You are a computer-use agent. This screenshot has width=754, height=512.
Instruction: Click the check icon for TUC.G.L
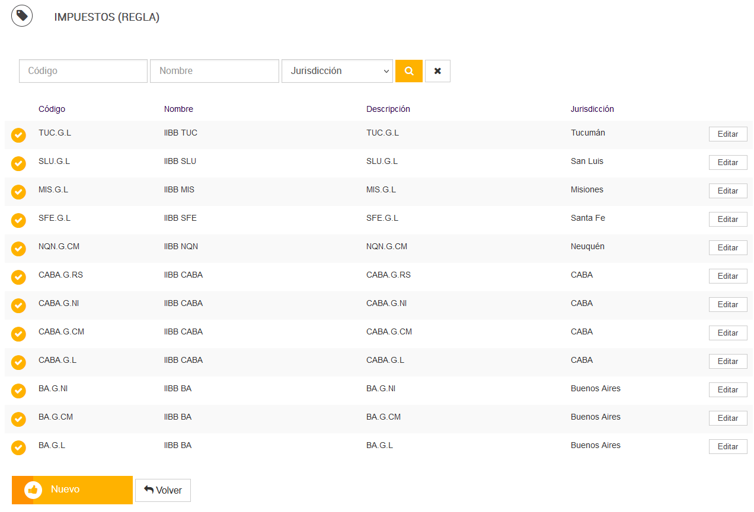coord(19,135)
